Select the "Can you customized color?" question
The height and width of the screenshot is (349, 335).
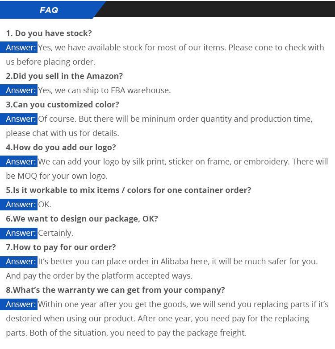(63, 105)
